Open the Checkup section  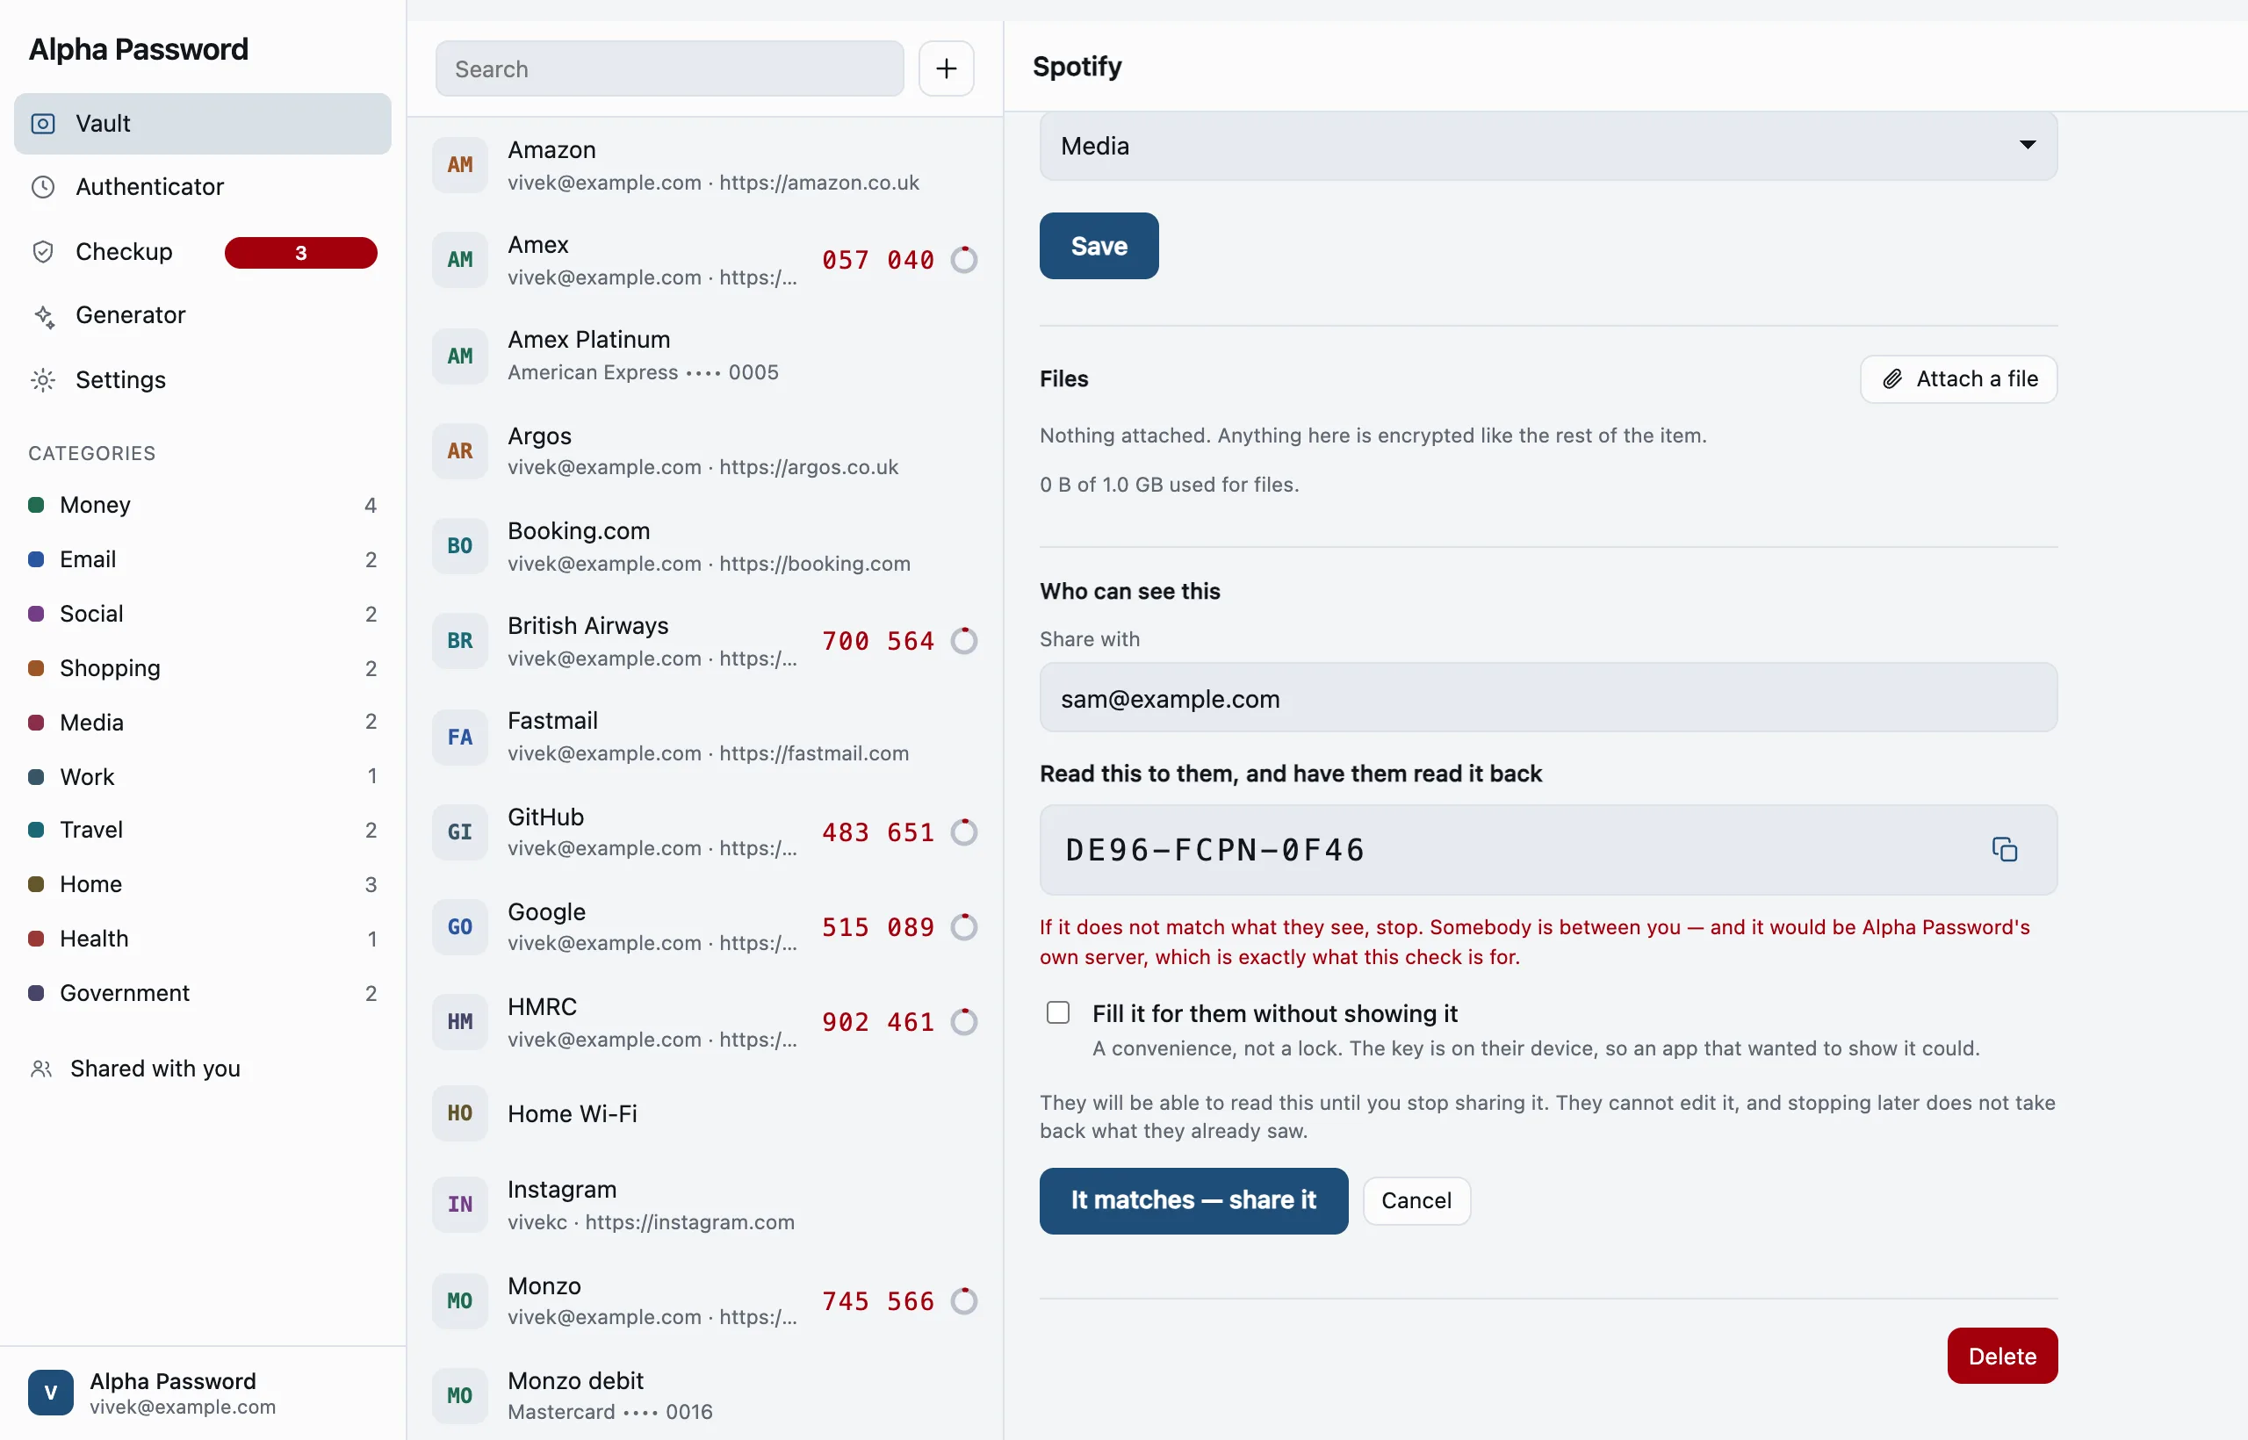coord(202,251)
